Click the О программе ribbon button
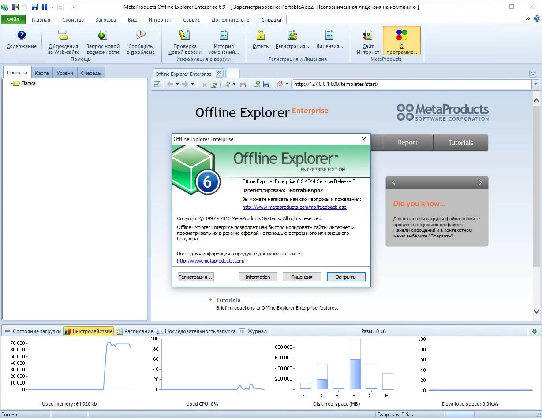This screenshot has height=418, width=542. [x=401, y=41]
